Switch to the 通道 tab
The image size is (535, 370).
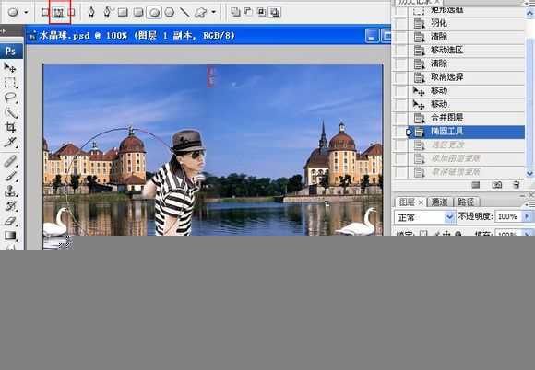(x=439, y=202)
